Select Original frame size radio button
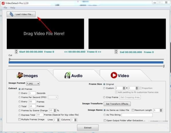 point(104,84)
